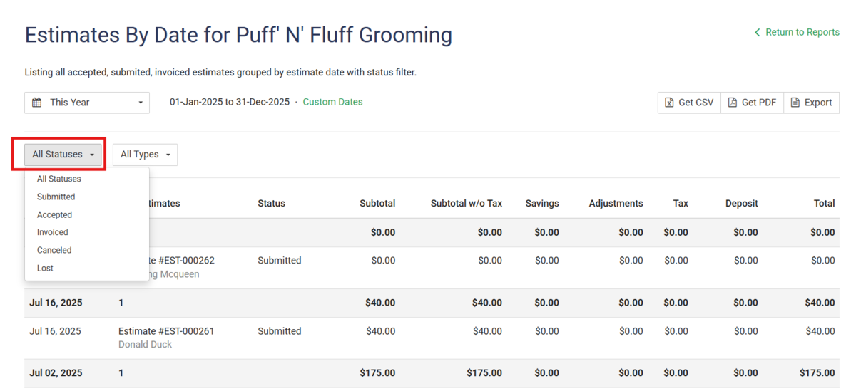Select Canceled status option

(54, 250)
